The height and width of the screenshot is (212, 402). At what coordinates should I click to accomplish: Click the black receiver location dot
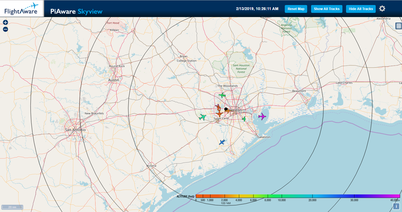226,109
